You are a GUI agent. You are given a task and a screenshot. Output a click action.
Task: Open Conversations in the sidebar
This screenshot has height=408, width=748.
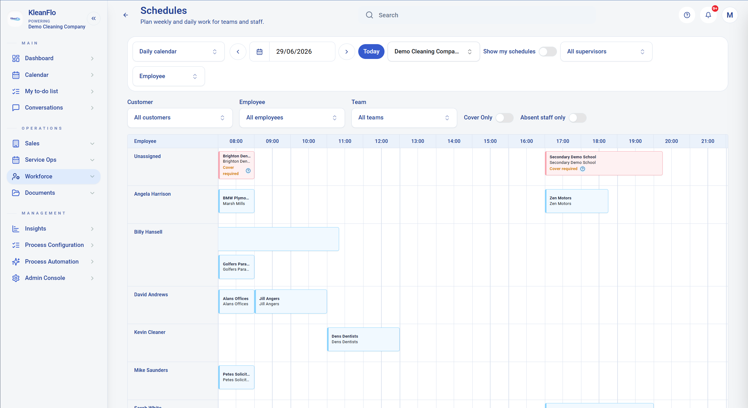(53, 108)
